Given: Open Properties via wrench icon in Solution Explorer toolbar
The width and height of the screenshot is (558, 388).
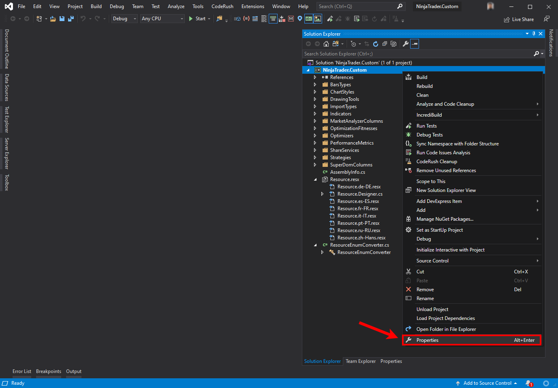Looking at the screenshot, I should (x=405, y=44).
